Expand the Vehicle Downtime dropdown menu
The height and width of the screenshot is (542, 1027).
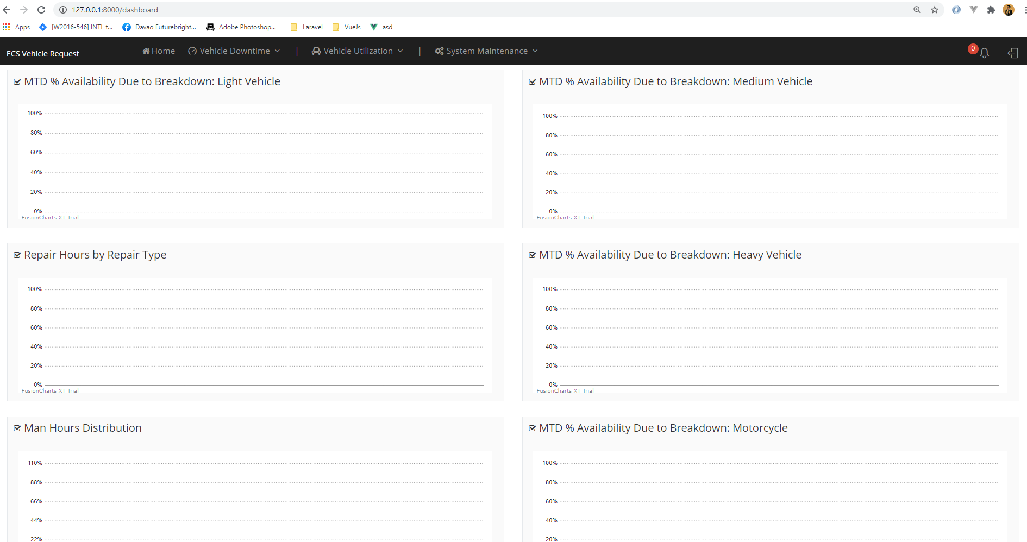coord(234,51)
